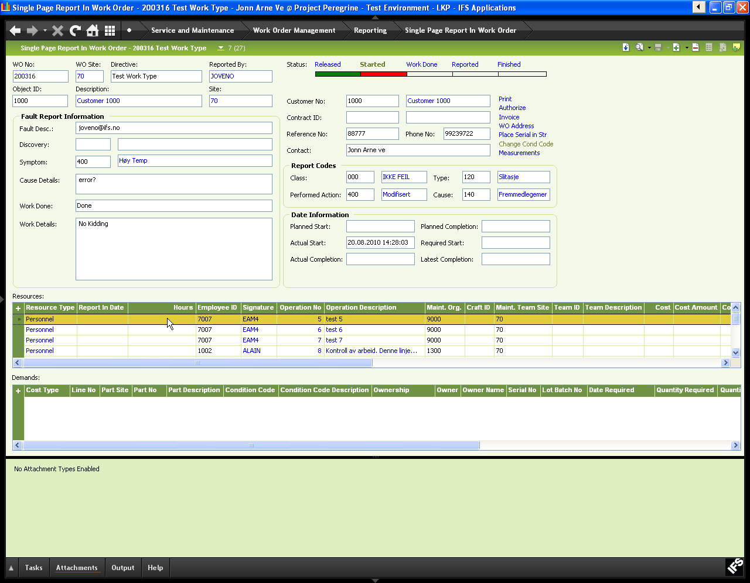Click the Planned Start date field

tap(380, 226)
